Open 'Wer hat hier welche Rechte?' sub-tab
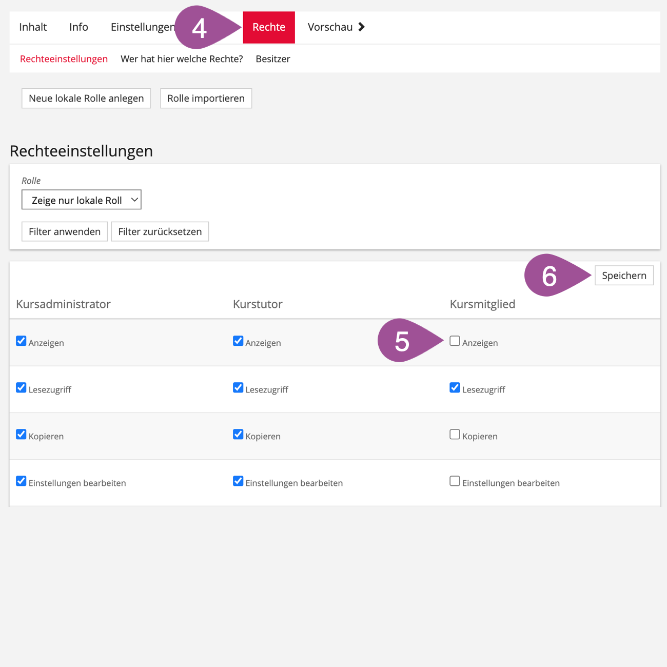667x667 pixels. click(x=182, y=59)
